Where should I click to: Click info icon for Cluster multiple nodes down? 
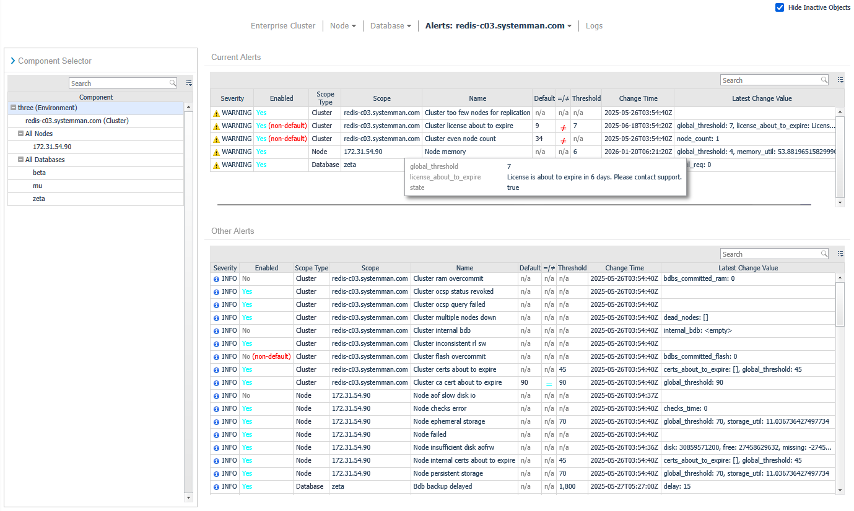click(216, 318)
